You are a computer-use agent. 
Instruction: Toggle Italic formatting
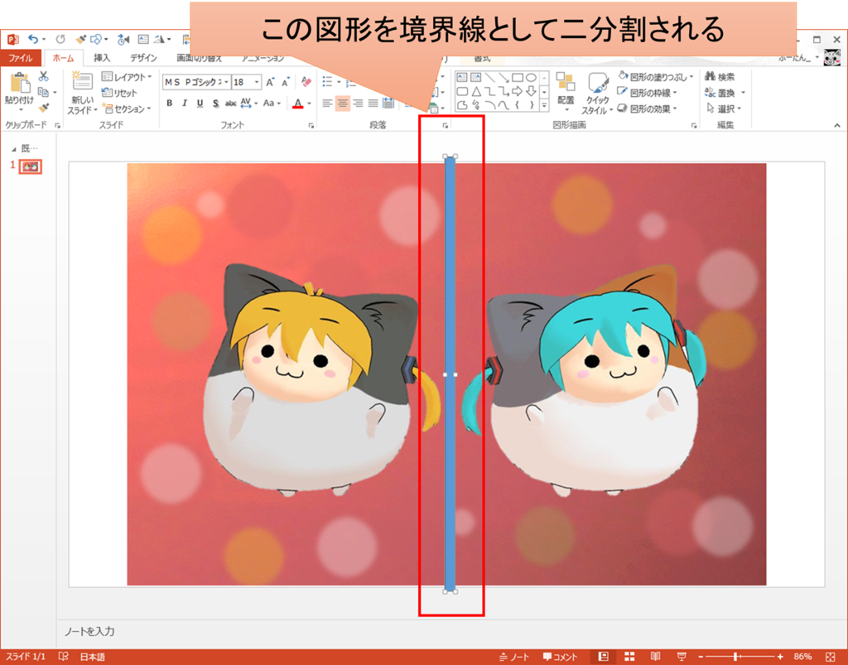pyautogui.click(x=185, y=103)
